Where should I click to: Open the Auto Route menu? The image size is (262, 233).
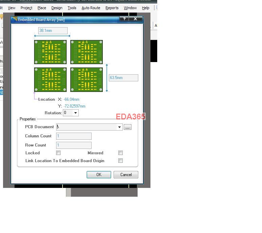[91, 8]
